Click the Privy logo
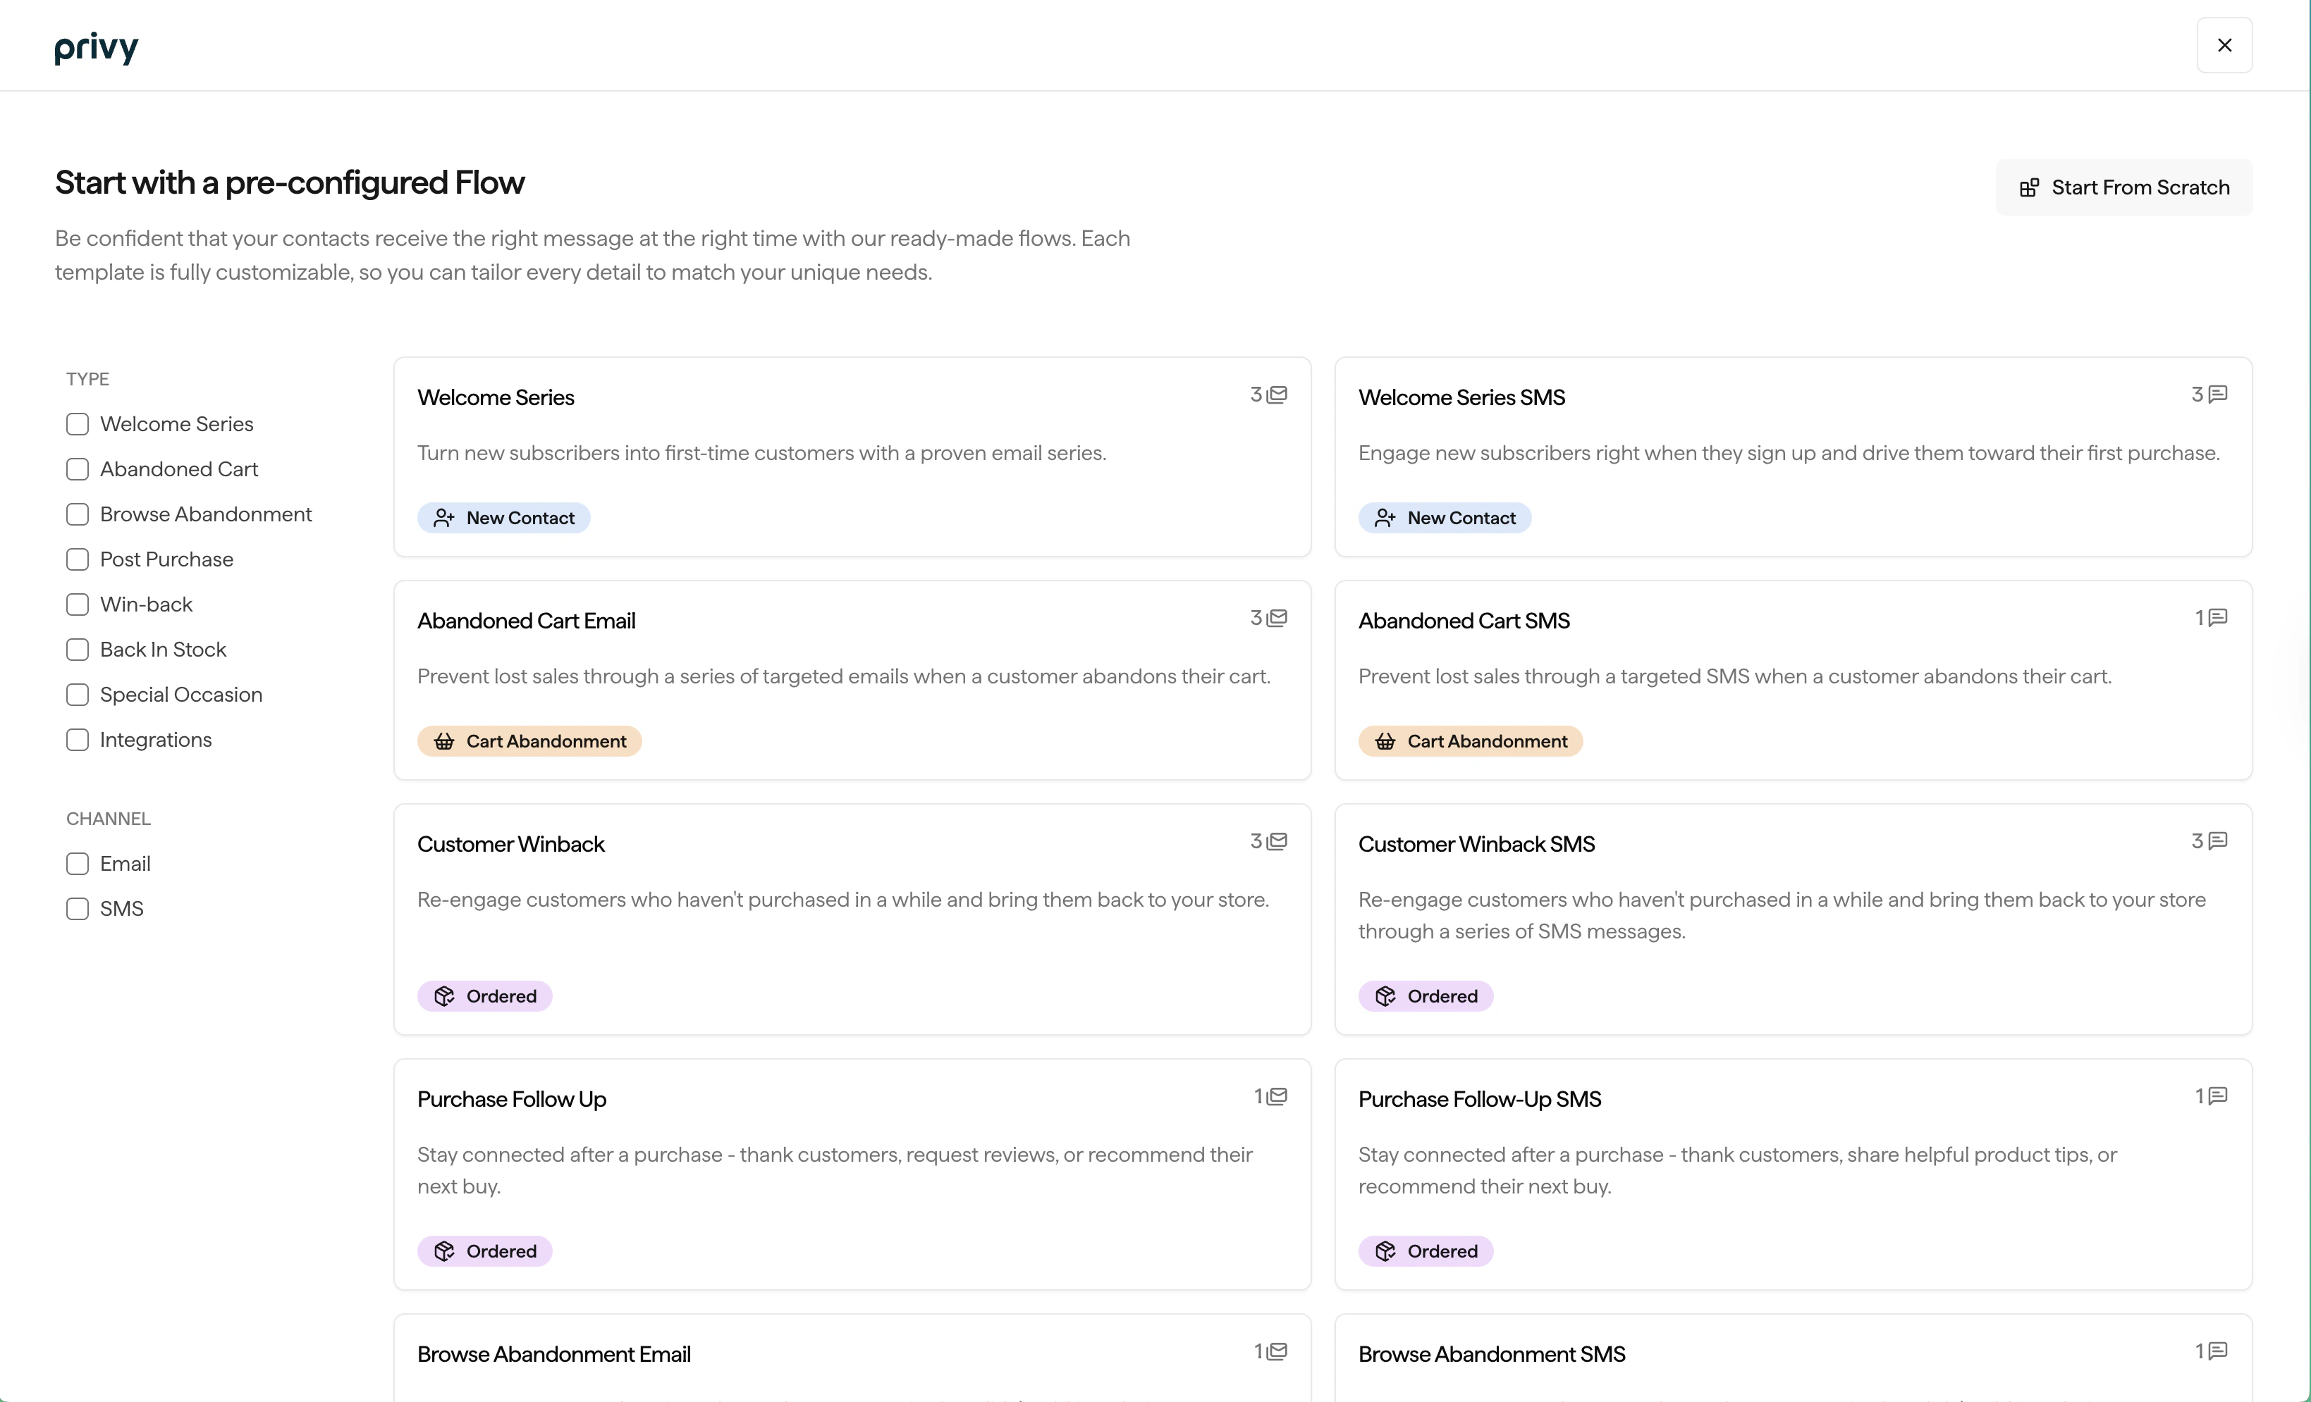 (x=96, y=48)
